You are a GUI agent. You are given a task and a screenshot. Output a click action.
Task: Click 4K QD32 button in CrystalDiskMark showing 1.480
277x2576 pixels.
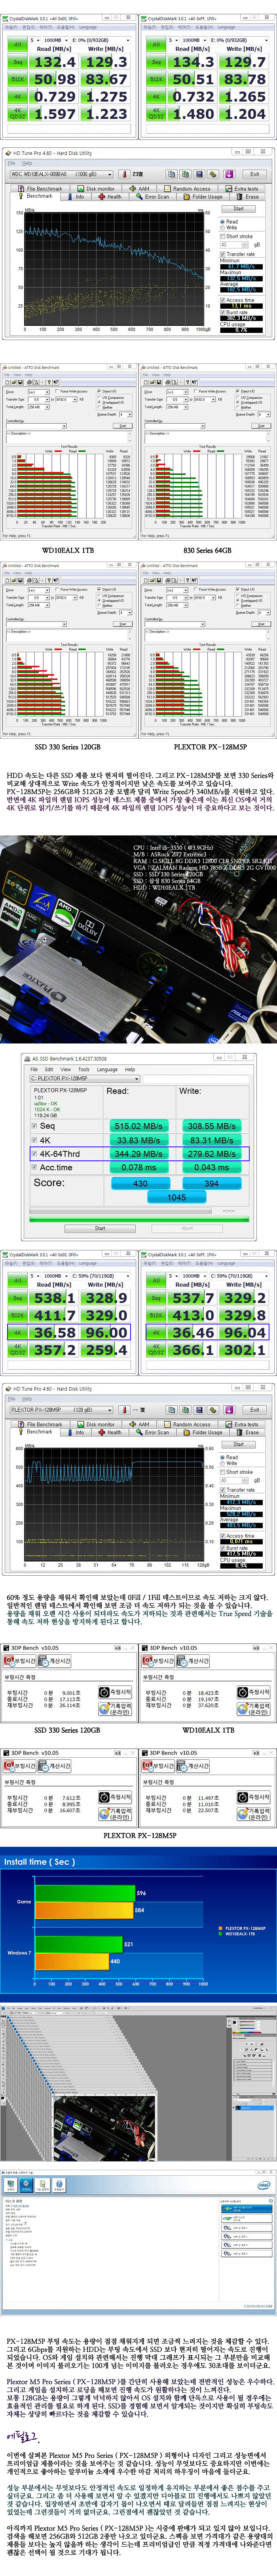click(157, 114)
